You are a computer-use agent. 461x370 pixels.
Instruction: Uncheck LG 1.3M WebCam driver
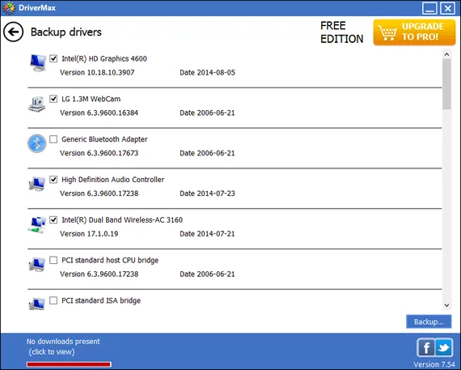coord(53,99)
